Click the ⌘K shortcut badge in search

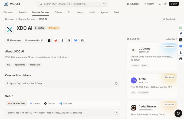(104, 4)
